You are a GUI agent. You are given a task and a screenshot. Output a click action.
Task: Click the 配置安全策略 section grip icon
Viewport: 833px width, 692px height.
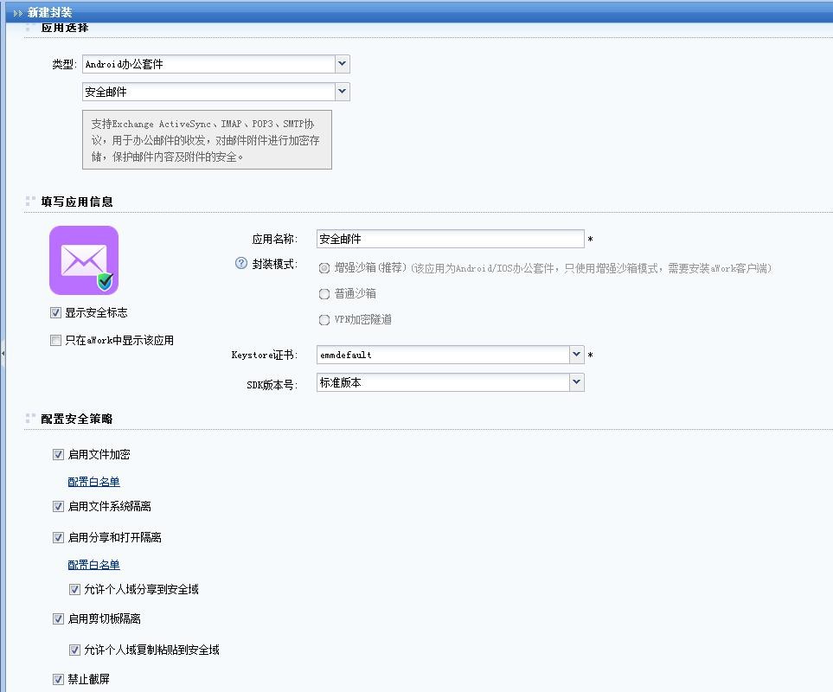(x=30, y=419)
